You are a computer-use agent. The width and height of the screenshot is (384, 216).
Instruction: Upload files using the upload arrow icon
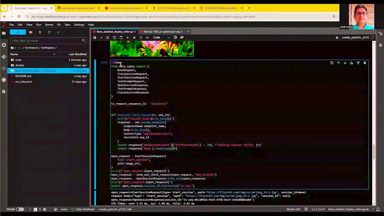click(40, 32)
